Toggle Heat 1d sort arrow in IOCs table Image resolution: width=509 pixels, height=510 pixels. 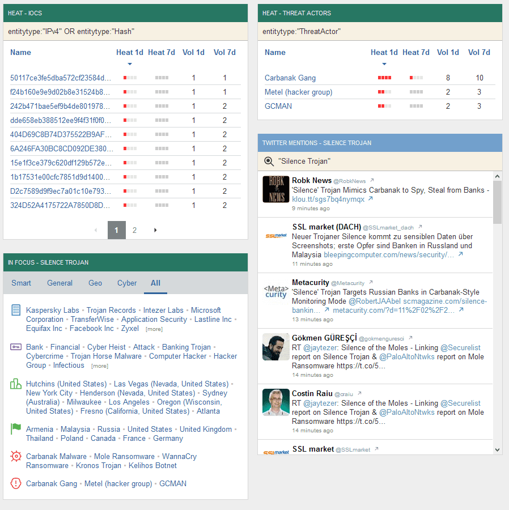tap(130, 64)
